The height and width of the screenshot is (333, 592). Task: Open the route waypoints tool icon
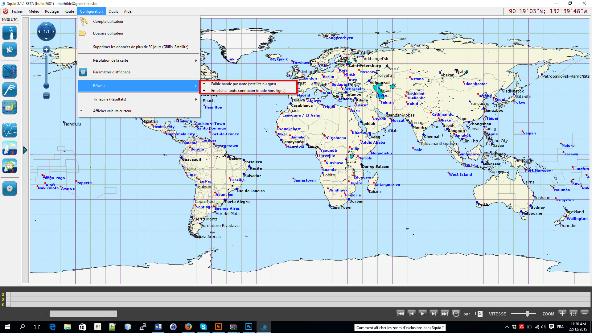(x=10, y=130)
